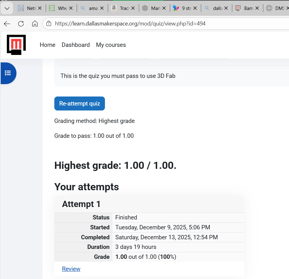The image size is (289, 279).
Task: Click the Mark tab striped favicon
Action: tap(145, 8)
